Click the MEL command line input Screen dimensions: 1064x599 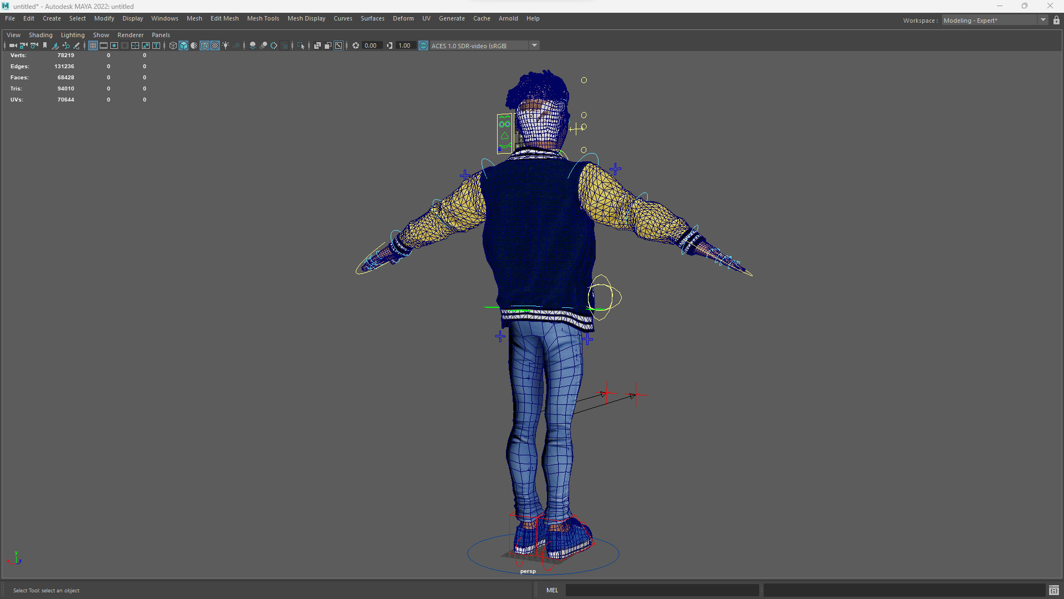pos(662,590)
